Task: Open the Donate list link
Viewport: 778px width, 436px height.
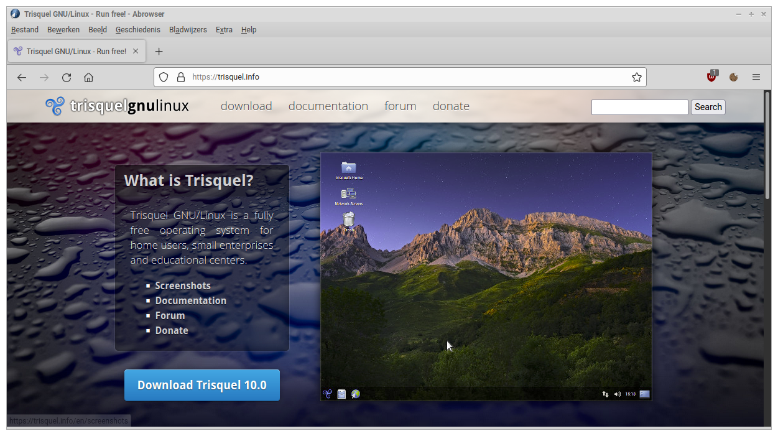Action: click(x=172, y=330)
